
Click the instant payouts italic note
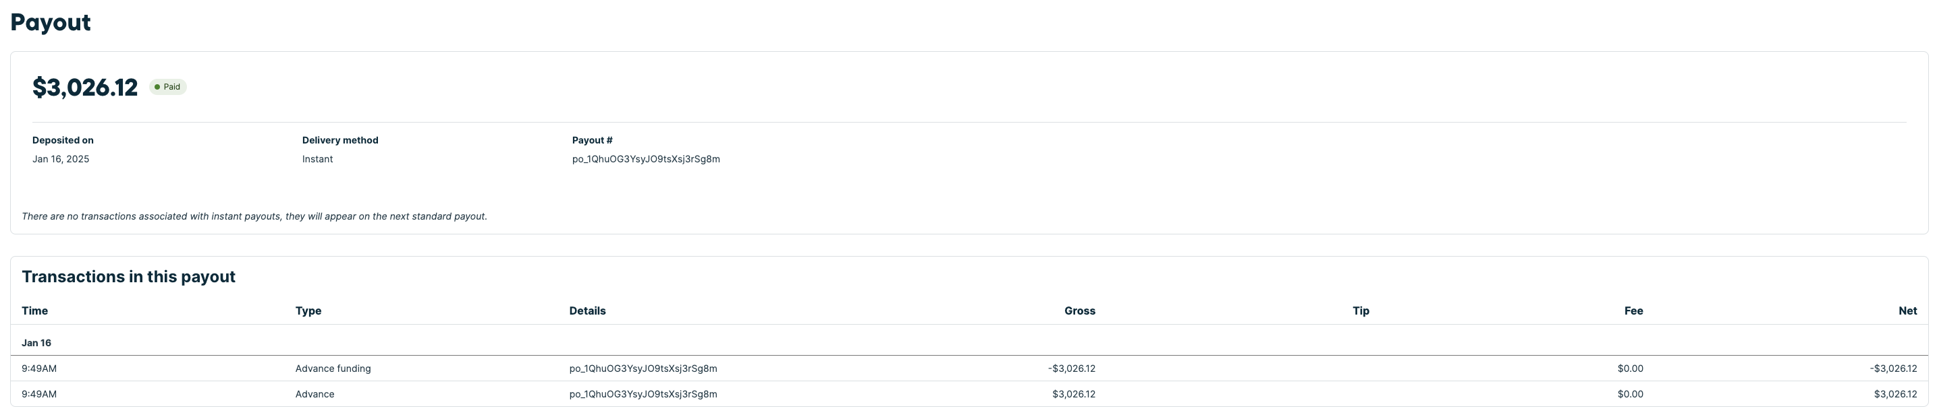point(254,216)
